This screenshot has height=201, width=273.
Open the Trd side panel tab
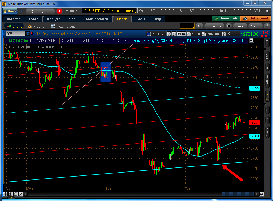click(x=267, y=43)
